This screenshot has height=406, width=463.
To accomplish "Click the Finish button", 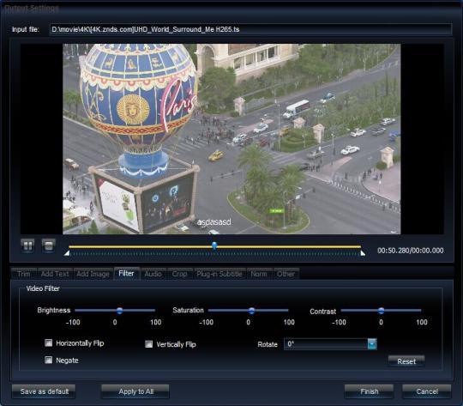I will pos(369,391).
